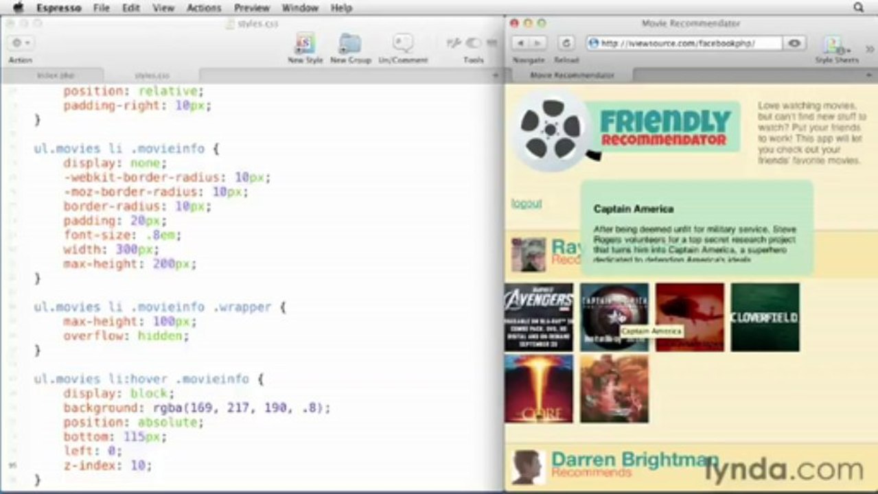The image size is (878, 494).
Task: Click the URL address field
Action: coord(684,43)
